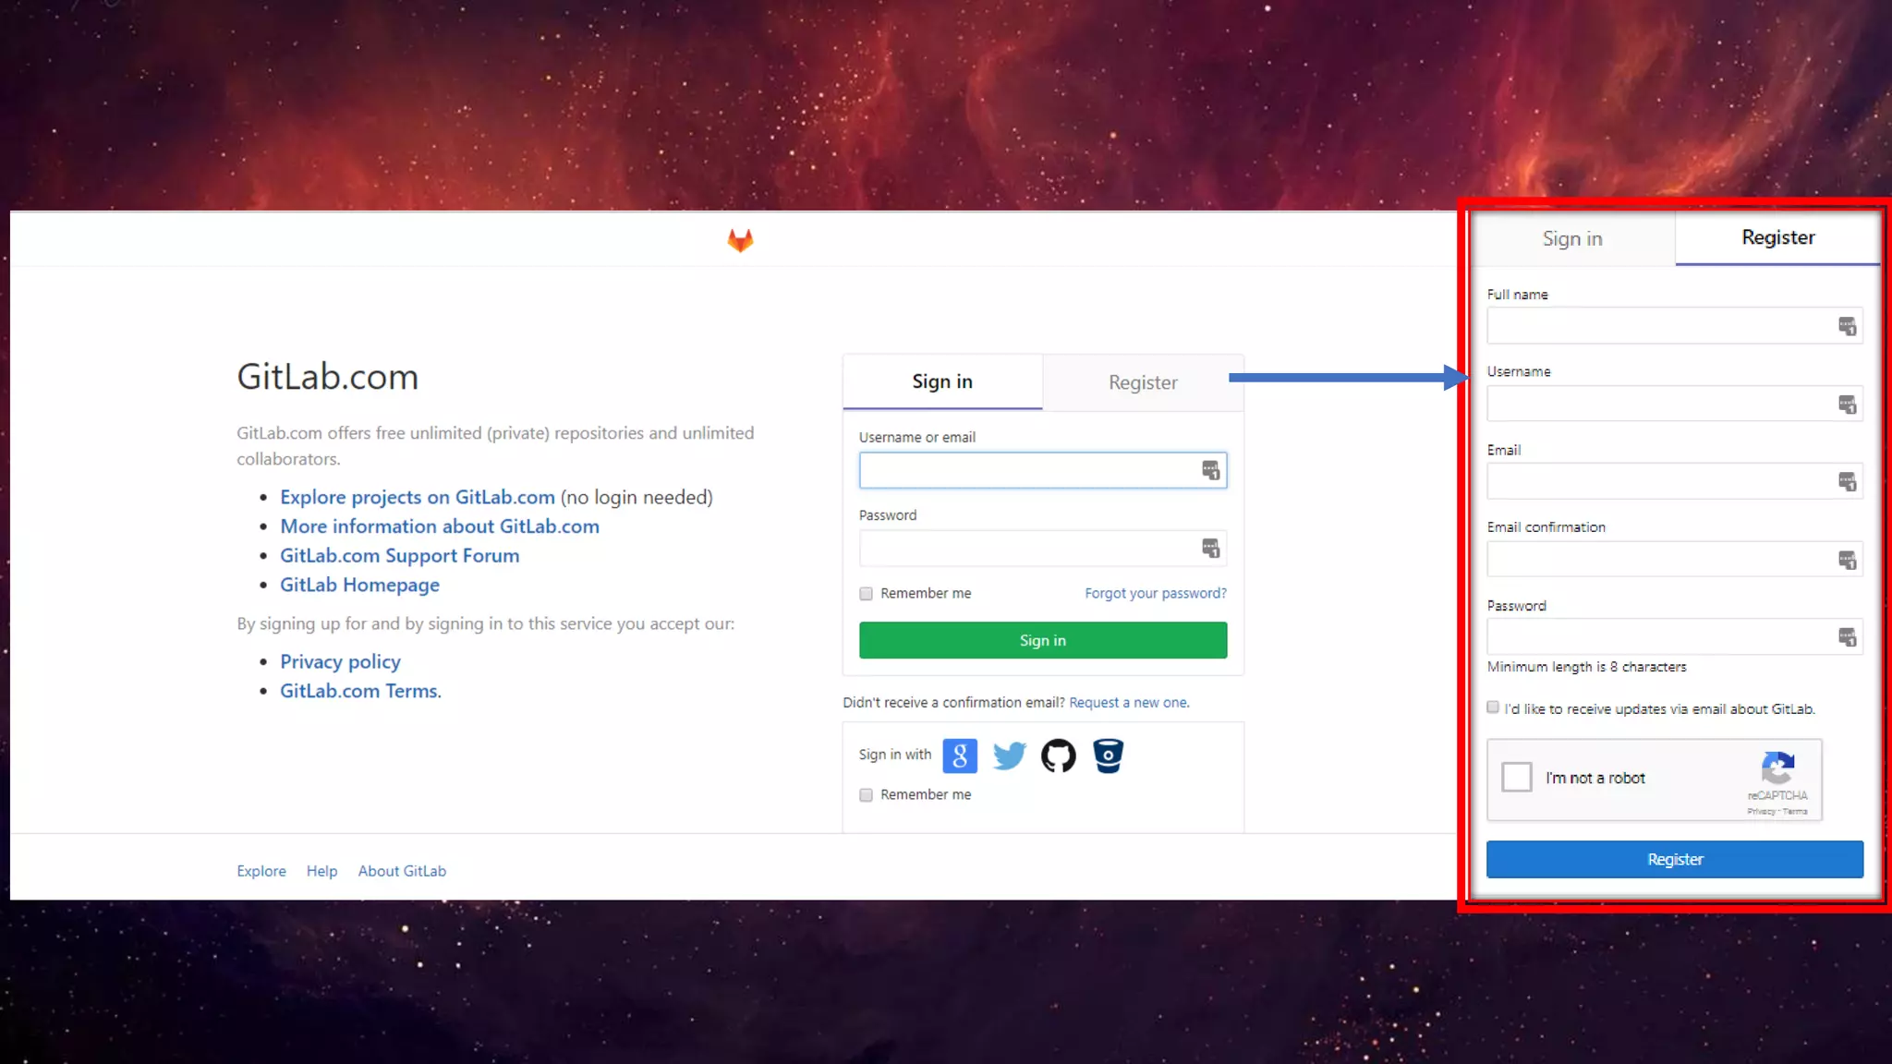Focus the sign-in Password input
Viewport: 1892px width, 1064px height.
pos(1043,549)
